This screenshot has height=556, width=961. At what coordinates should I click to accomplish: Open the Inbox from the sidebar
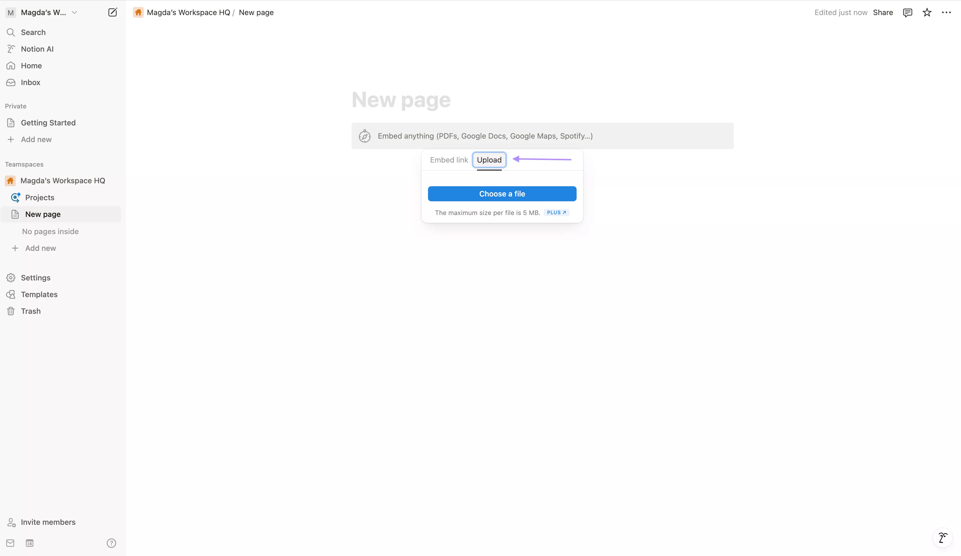(x=30, y=82)
